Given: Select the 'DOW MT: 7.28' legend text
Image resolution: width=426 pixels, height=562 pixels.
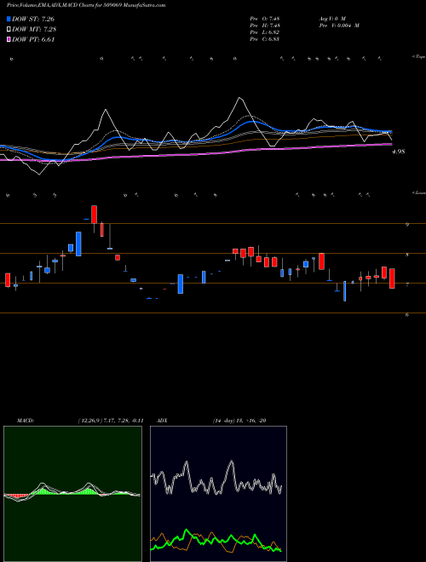Looking at the screenshot, I should (x=34, y=30).
